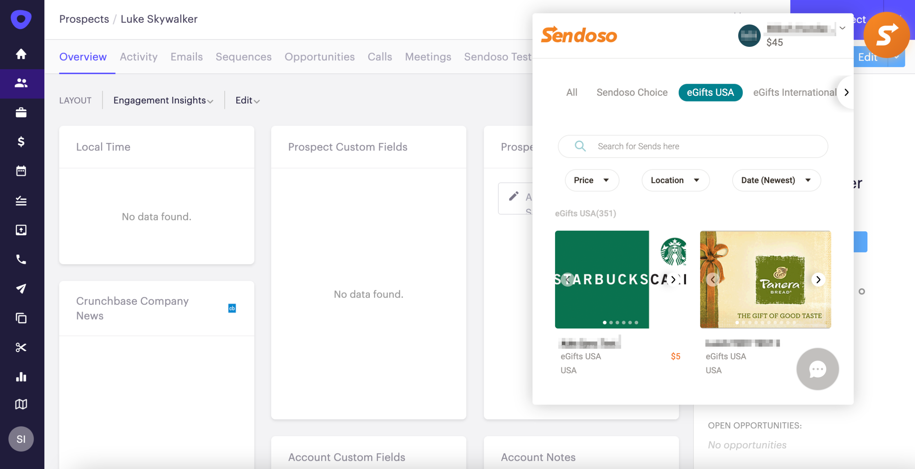Viewport: 915px width, 469px height.
Task: Expand the Price filter dropdown
Action: [591, 180]
